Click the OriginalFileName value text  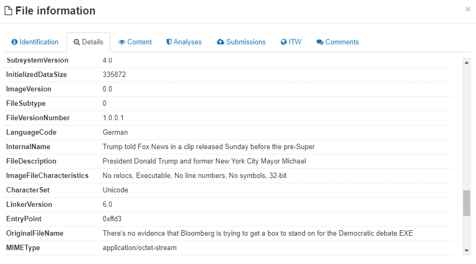258,234
